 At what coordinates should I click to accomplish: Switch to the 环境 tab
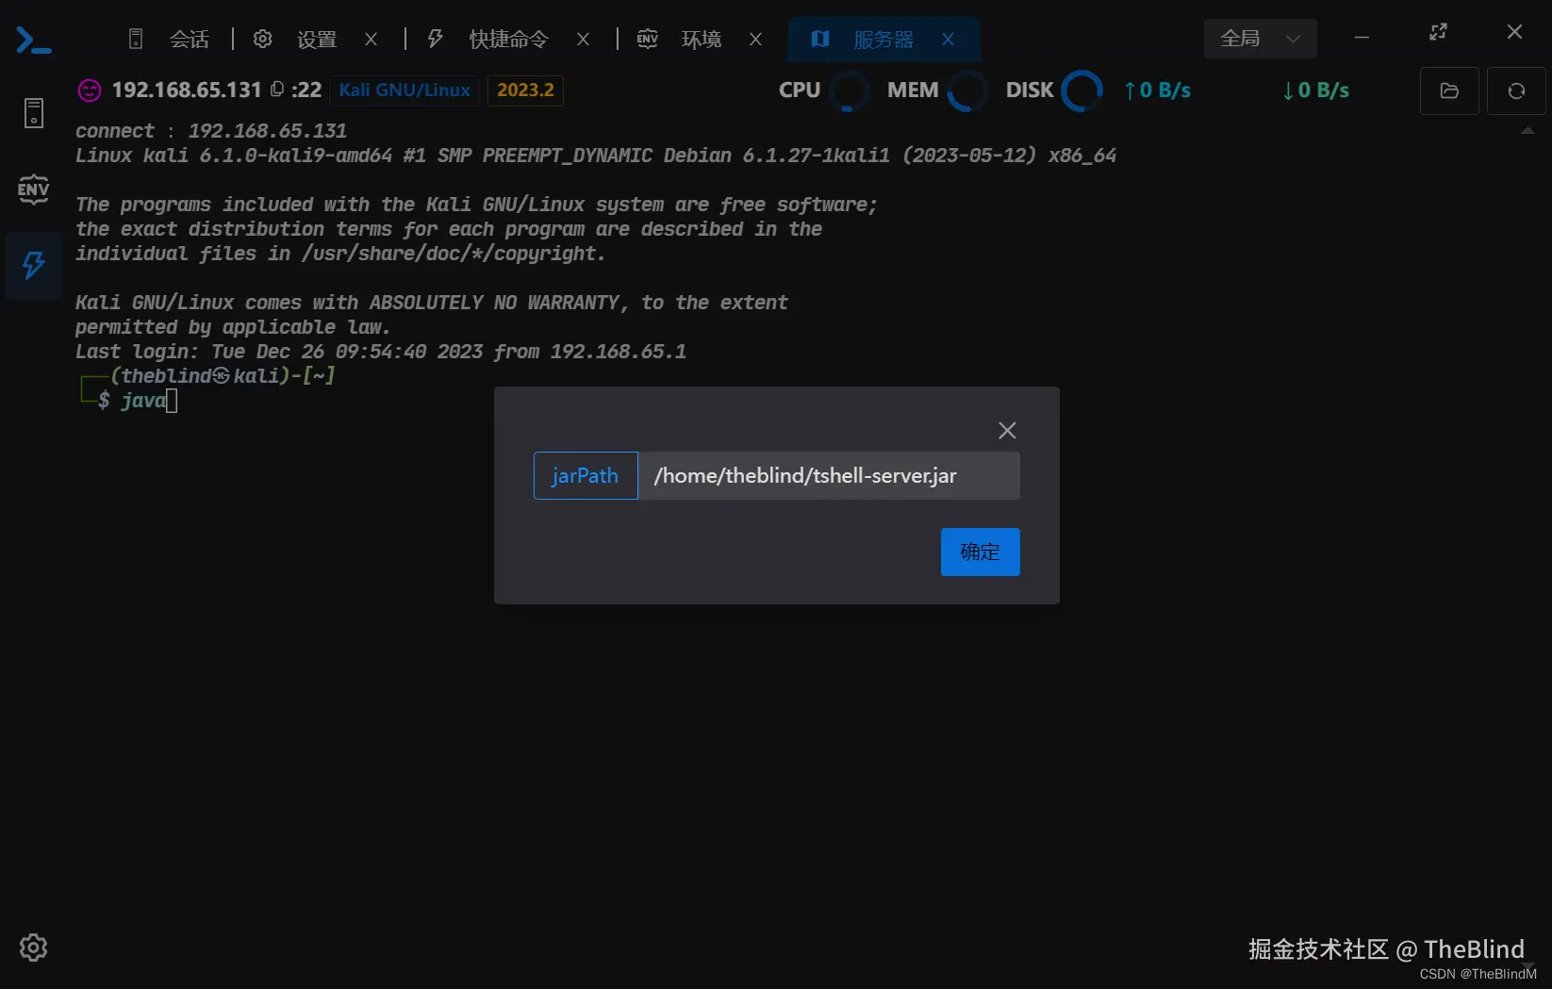click(680, 39)
